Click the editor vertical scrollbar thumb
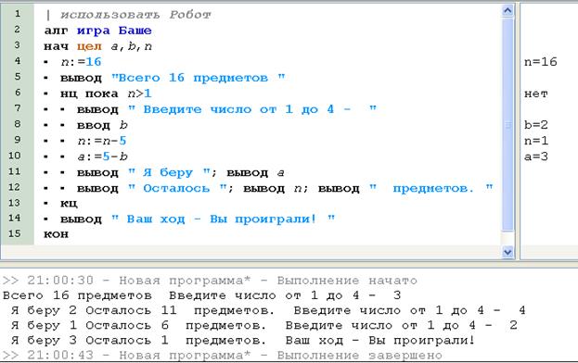Screen dimensions: 578x363 (x=507, y=125)
